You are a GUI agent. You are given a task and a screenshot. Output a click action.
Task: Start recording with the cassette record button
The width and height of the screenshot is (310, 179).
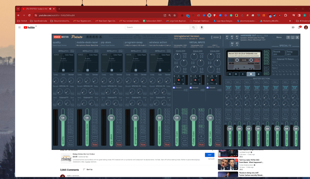click(x=258, y=74)
